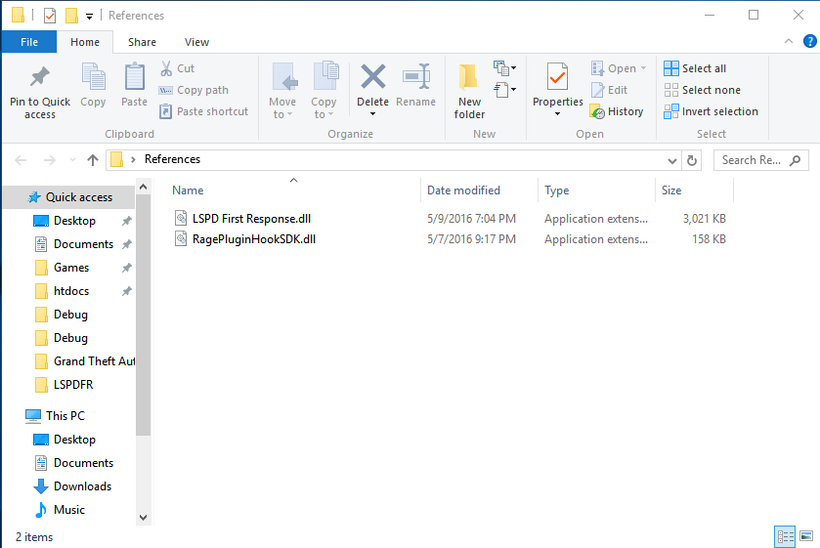Click the Edit ribbon button

coord(609,90)
